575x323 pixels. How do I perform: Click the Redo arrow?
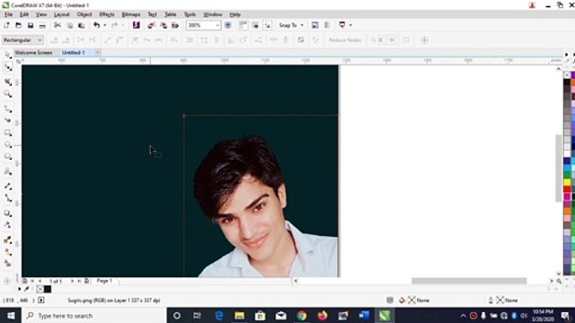pos(114,25)
